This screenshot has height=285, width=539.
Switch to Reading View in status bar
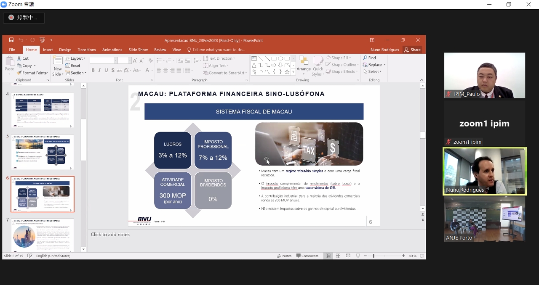pos(348,256)
